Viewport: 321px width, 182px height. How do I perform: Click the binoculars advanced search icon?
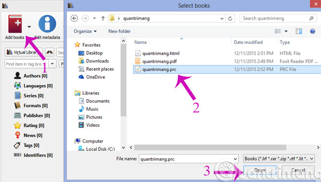pyautogui.click(x=49, y=52)
